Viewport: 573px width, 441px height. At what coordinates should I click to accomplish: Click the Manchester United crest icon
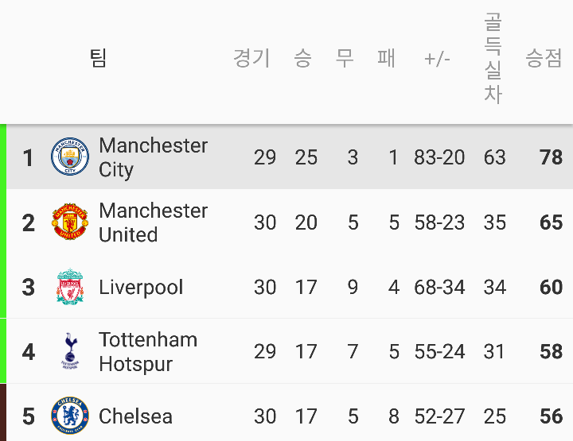(70, 222)
